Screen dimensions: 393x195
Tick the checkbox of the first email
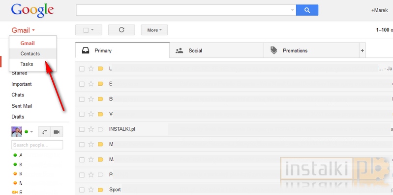(82, 69)
